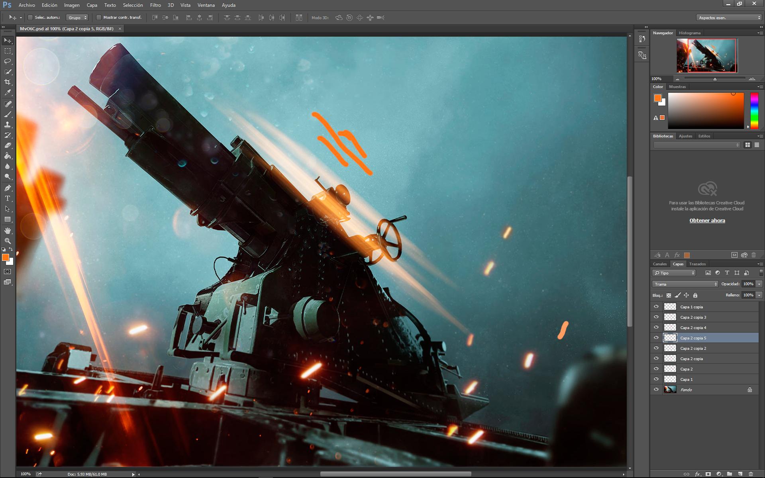
Task: Select the Pen tool
Action: pos(8,188)
